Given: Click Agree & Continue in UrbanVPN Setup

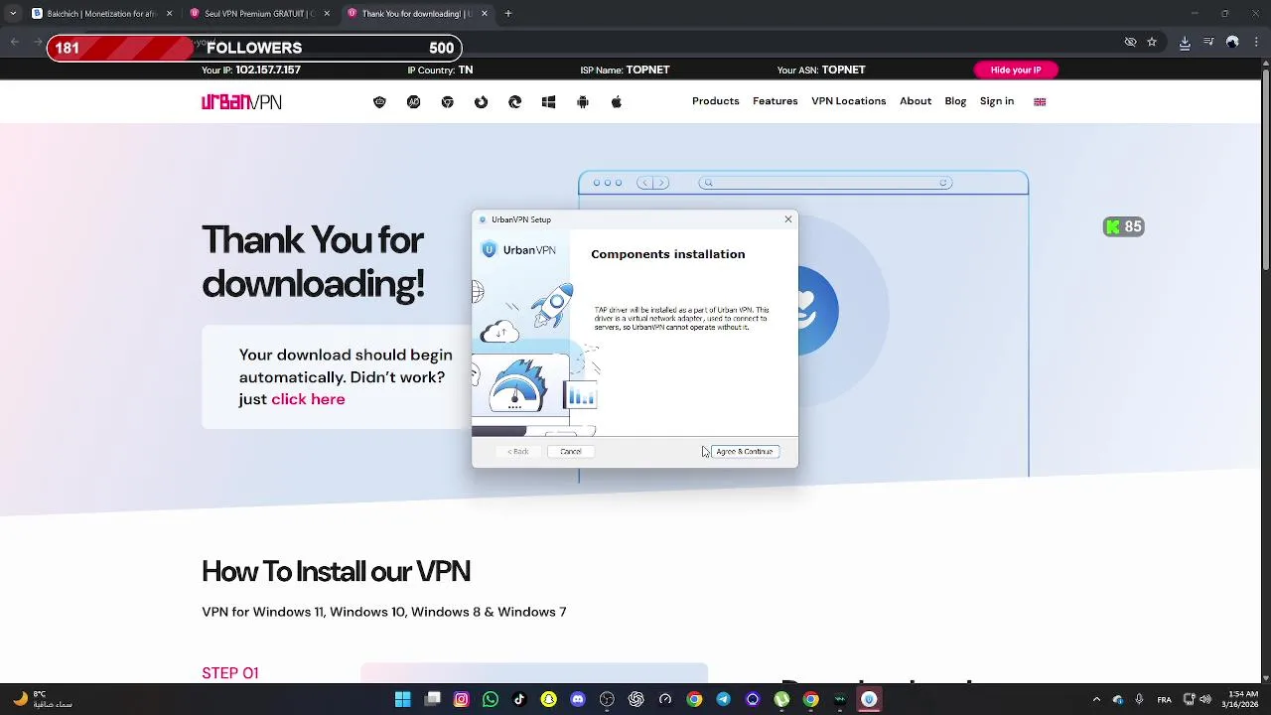Looking at the screenshot, I should point(745,452).
